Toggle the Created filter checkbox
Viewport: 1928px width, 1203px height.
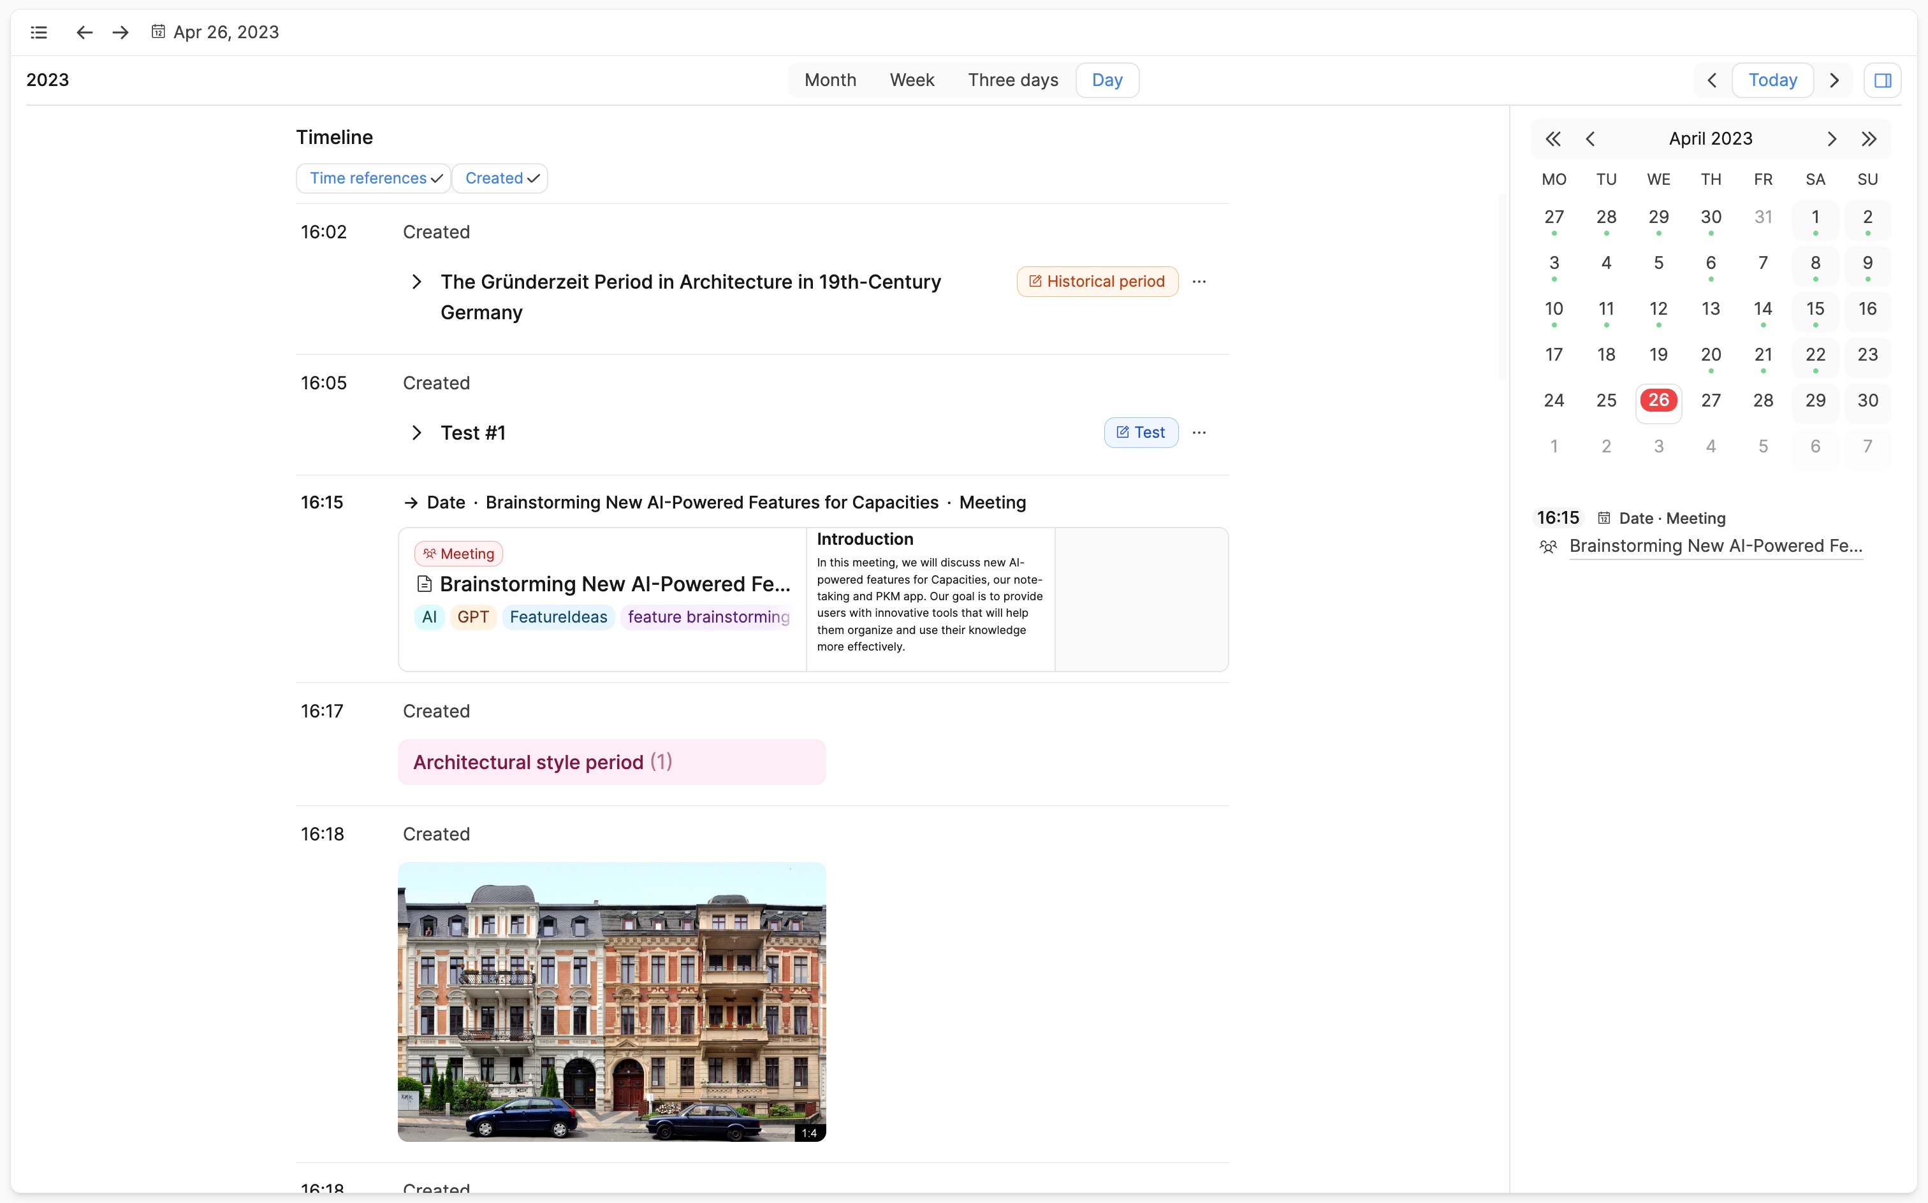pos(502,177)
